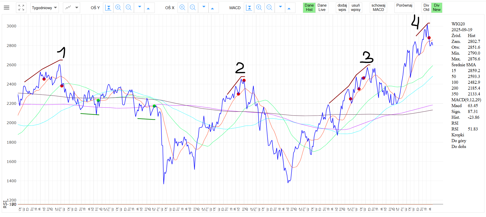Screen dimensions: 486x217
Task: Zoom in on the MACD panel
Action: [259, 8]
